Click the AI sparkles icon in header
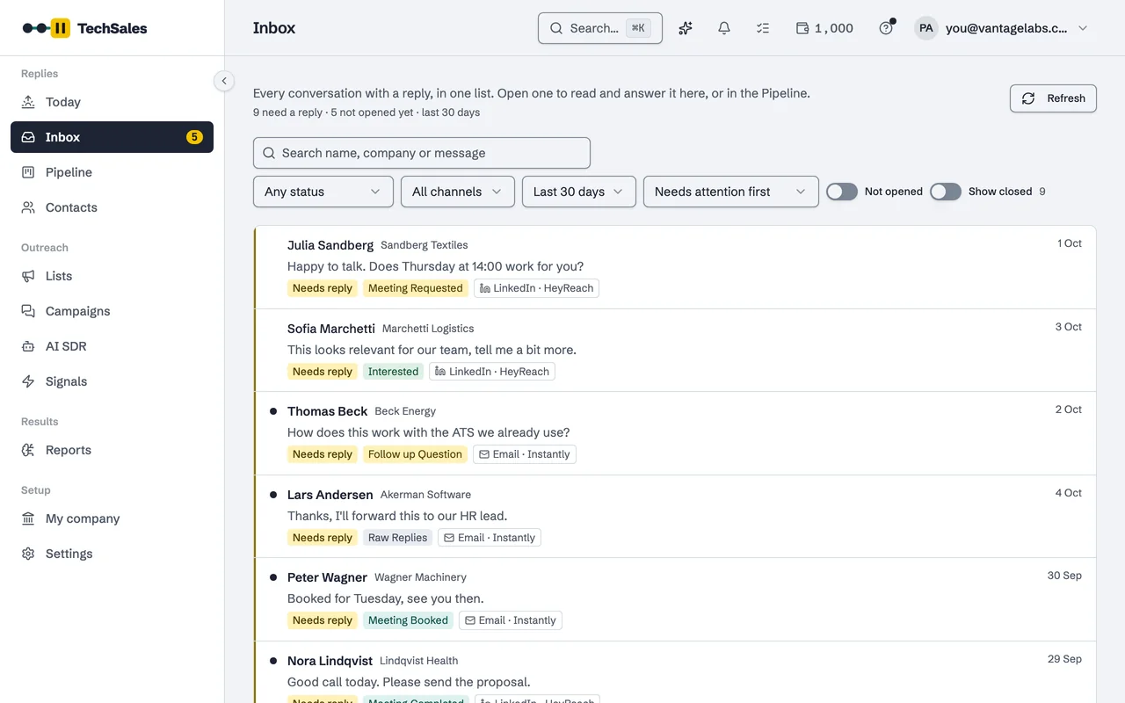The width and height of the screenshot is (1125, 703). pos(686,28)
